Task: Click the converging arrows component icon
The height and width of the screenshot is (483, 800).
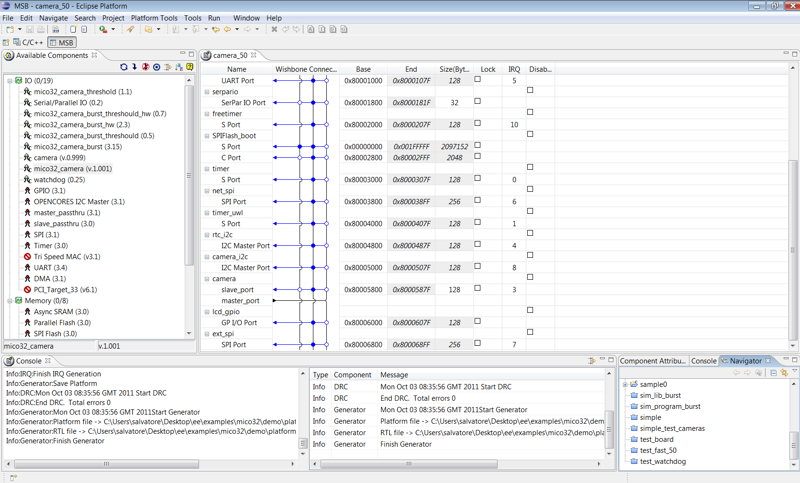Action: 167,67
